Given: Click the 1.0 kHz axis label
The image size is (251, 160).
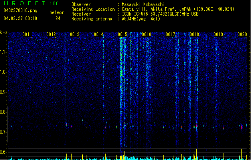Looking at the screenshot, I should 3,72.
